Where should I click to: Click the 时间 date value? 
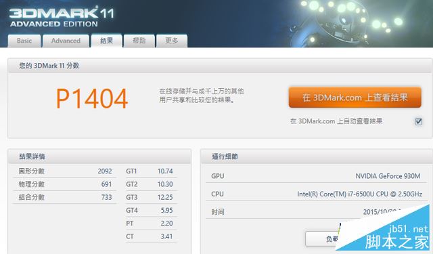382,212
